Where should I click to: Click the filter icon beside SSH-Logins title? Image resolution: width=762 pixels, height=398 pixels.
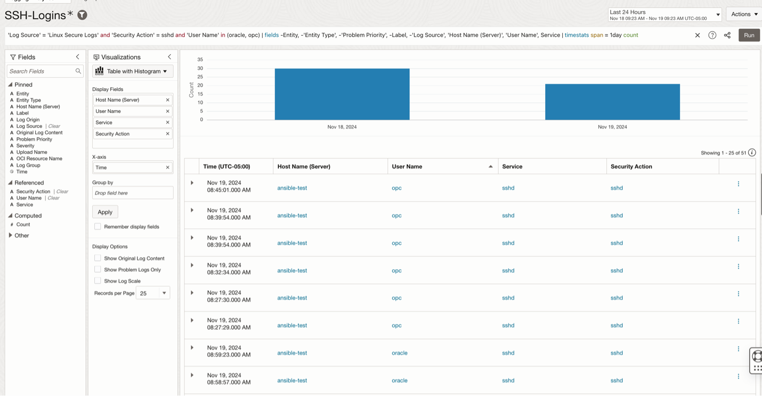coord(82,15)
